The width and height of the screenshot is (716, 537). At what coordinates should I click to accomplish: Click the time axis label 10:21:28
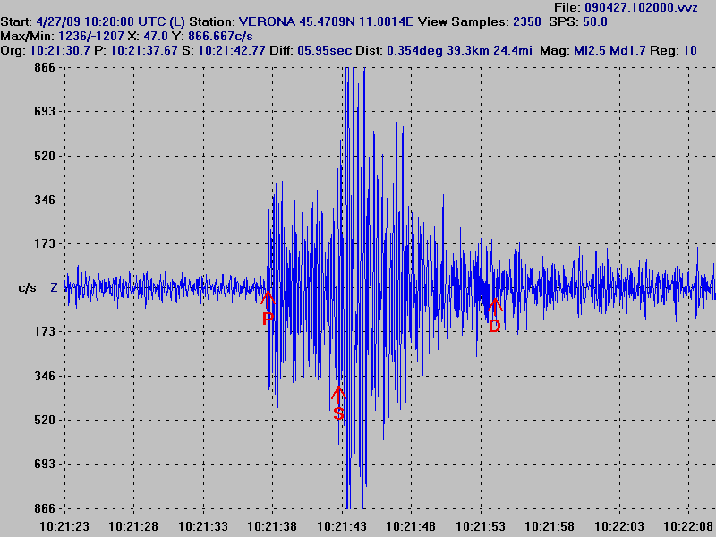(133, 526)
